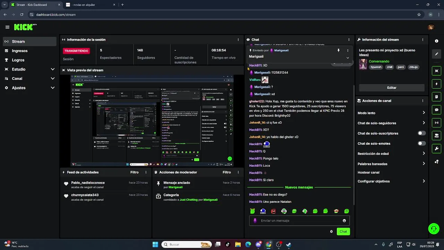Toggle the note page widget icon
This screenshot has height=250, width=444.
point(436,97)
